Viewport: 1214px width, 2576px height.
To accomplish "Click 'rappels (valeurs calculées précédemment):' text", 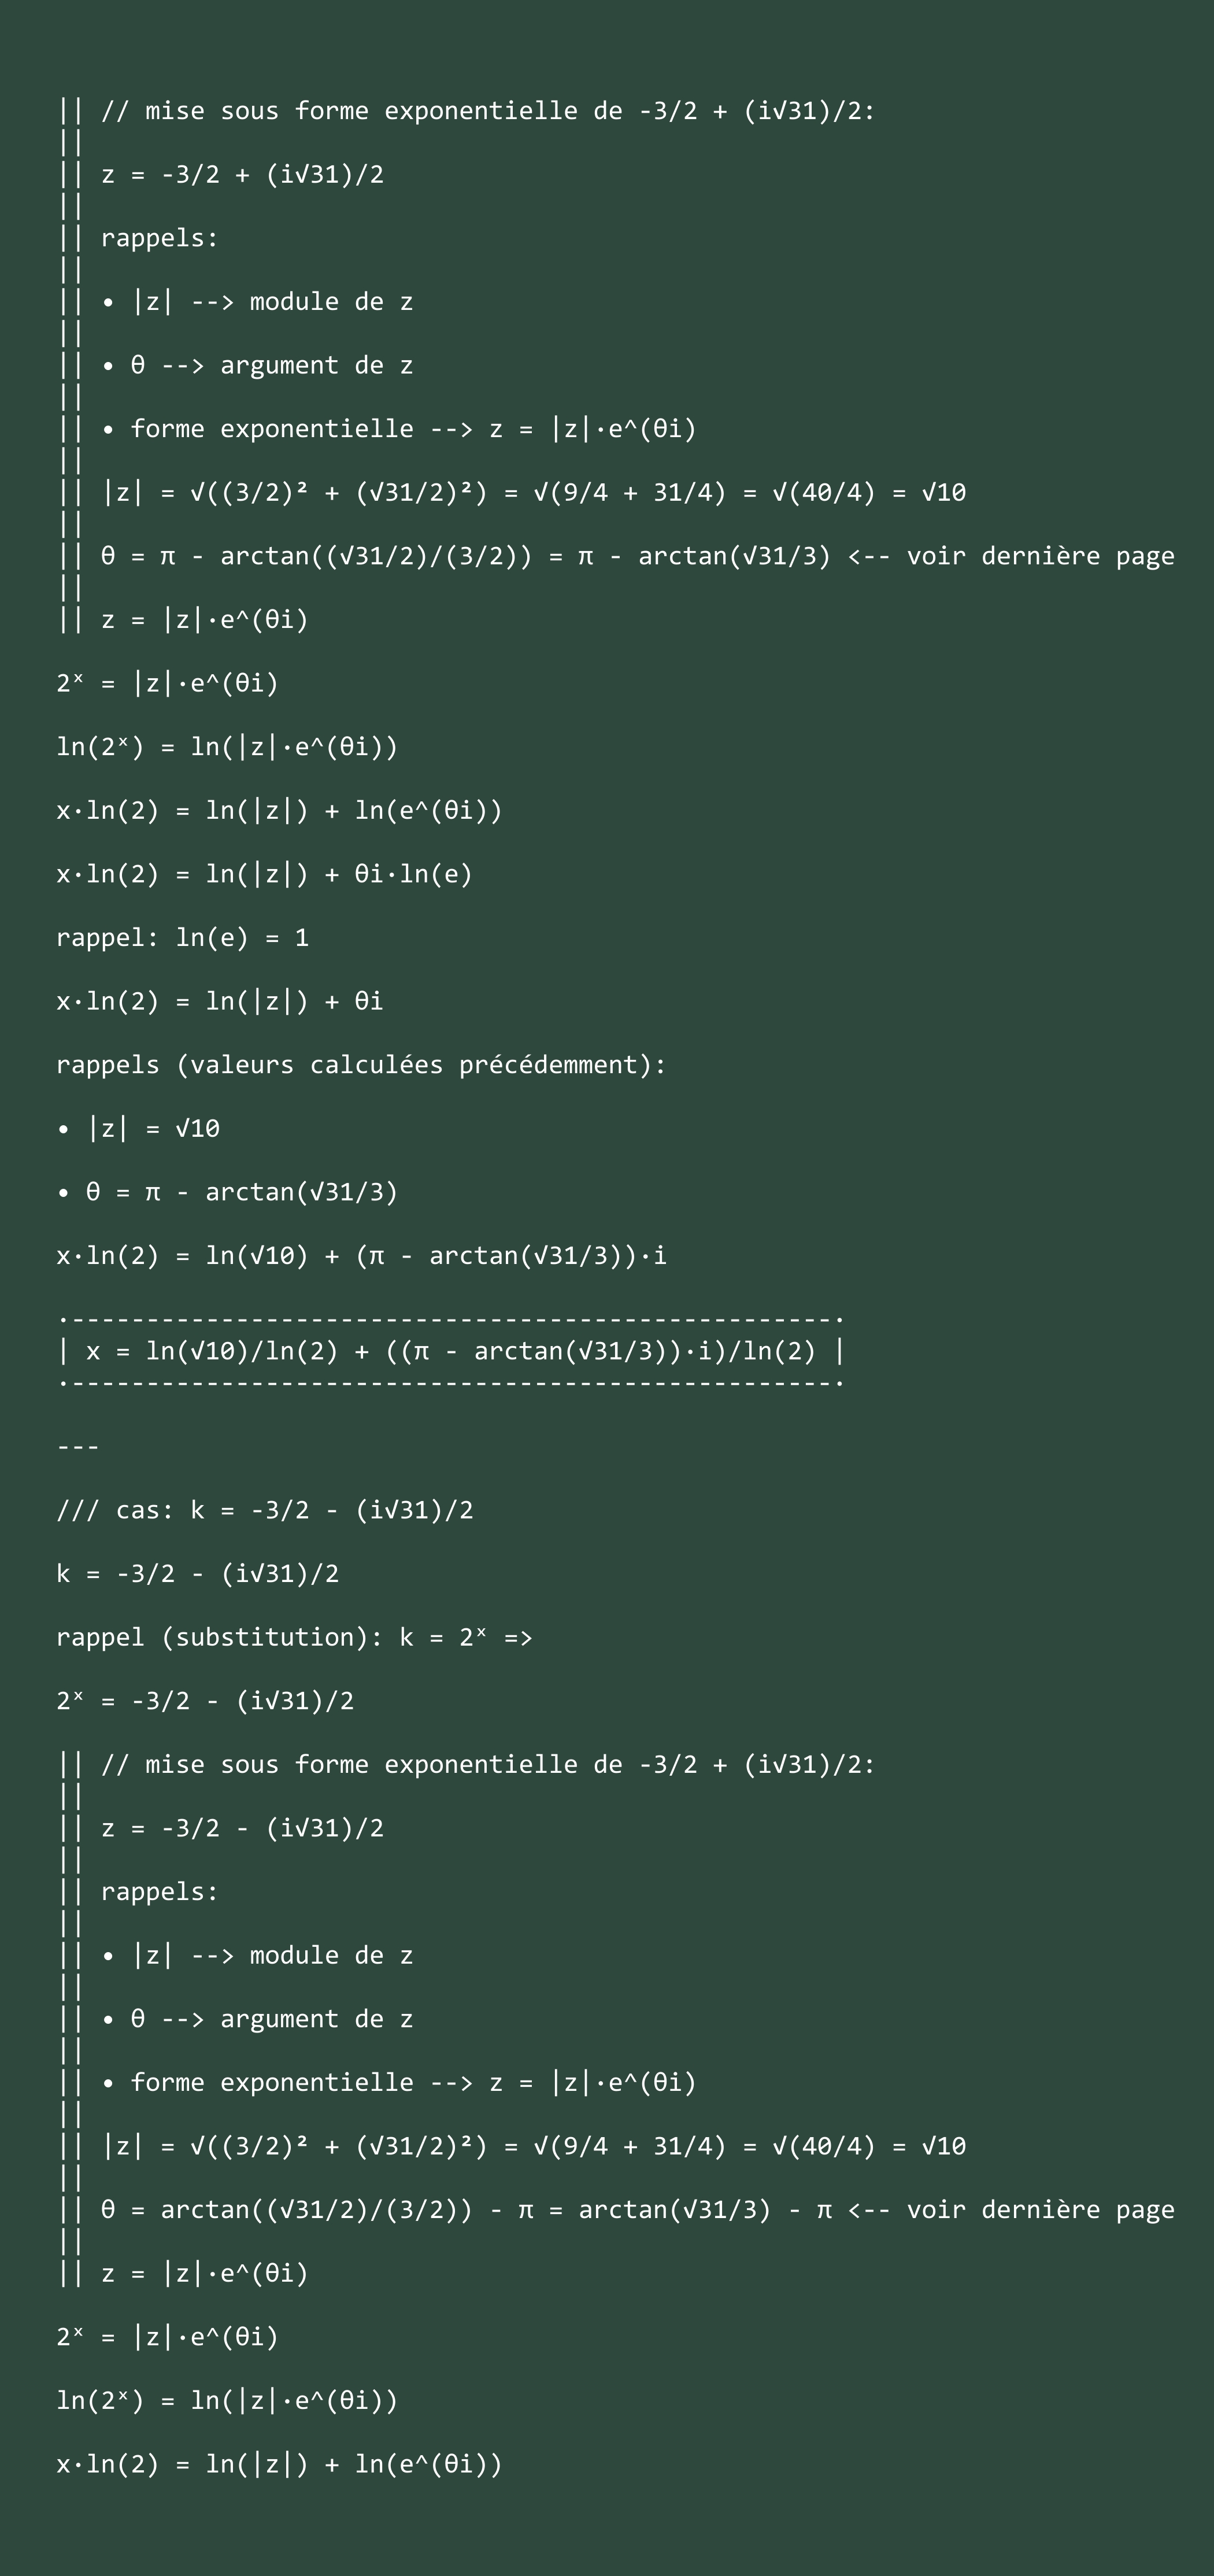I will click(361, 1065).
